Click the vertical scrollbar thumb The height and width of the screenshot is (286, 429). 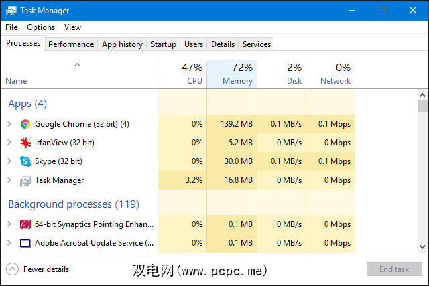click(422, 106)
